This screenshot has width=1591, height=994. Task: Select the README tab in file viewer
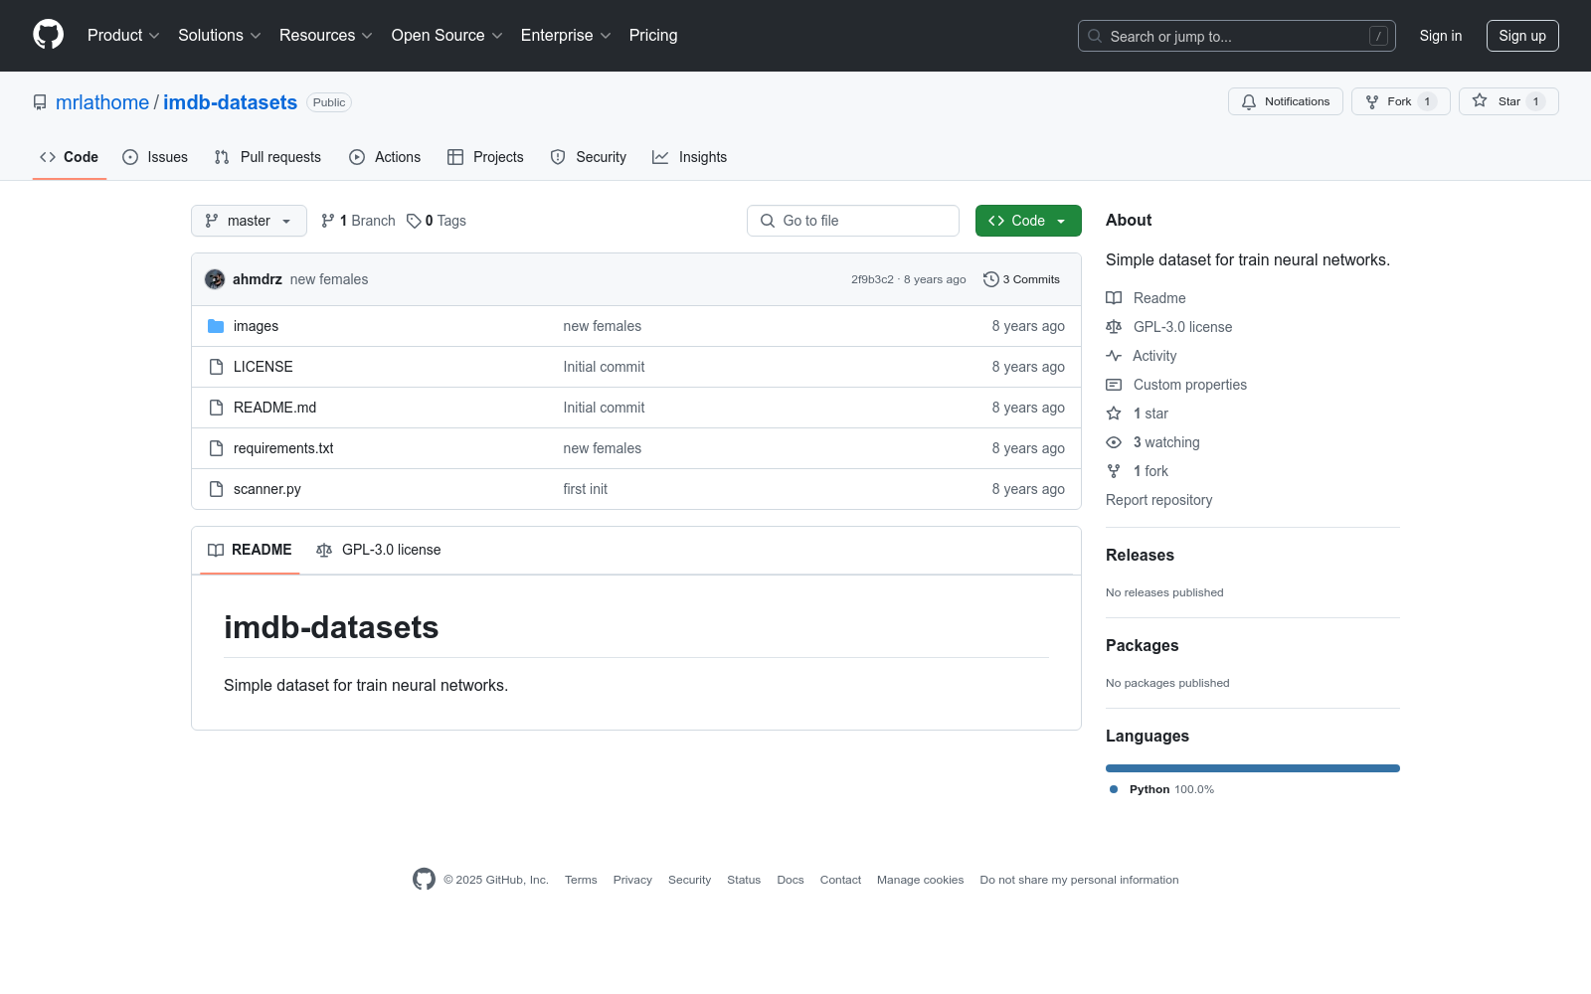pyautogui.click(x=250, y=550)
